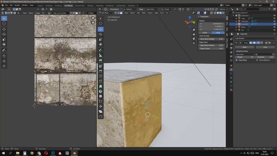Open the Edit Mode selector dropdown
Viewport: 277px width, 156px height.
(x=106, y=13)
